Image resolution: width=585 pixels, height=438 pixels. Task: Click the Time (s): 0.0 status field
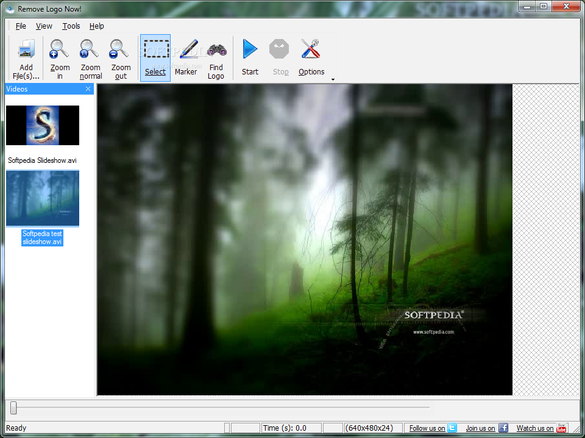tap(291, 428)
